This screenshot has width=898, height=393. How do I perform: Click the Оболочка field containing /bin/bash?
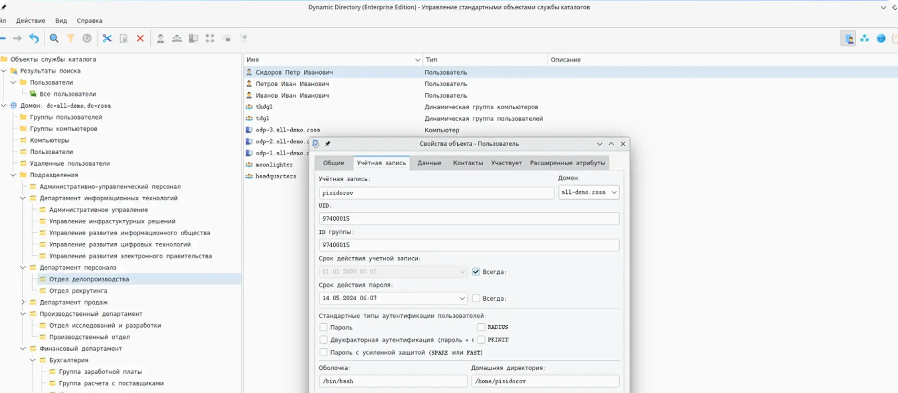(393, 381)
